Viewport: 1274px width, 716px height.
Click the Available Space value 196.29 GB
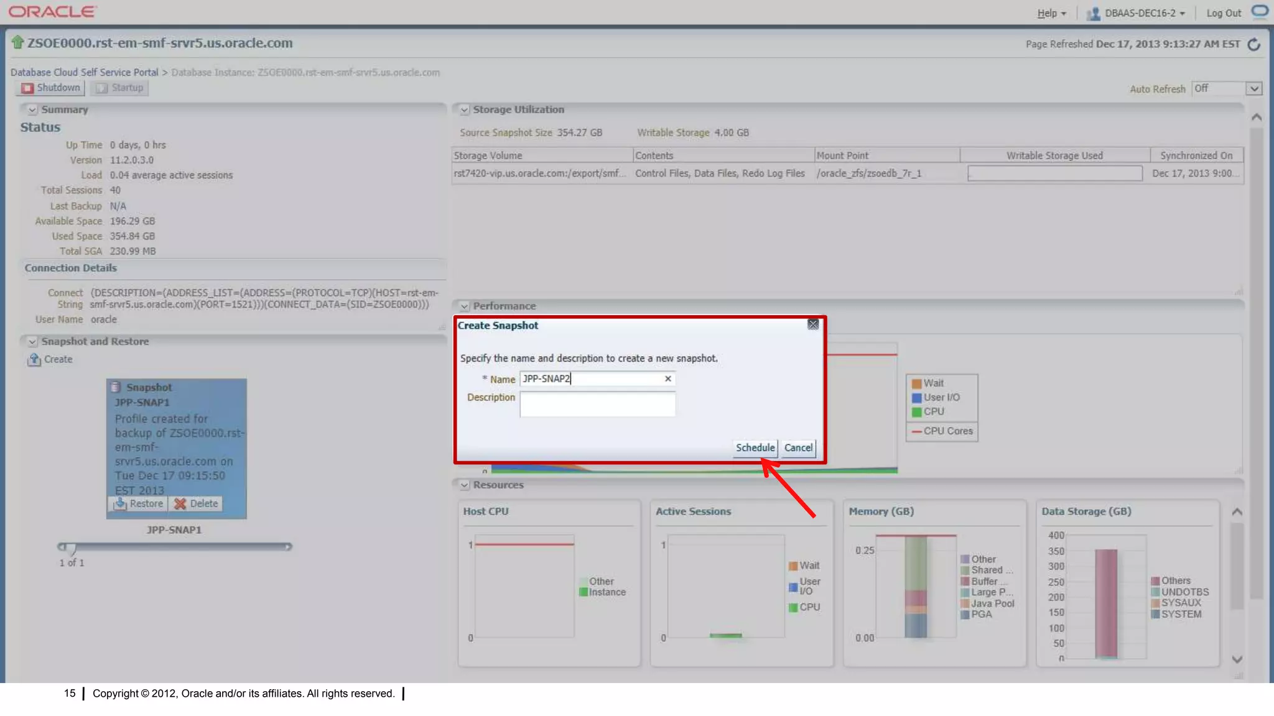click(132, 221)
